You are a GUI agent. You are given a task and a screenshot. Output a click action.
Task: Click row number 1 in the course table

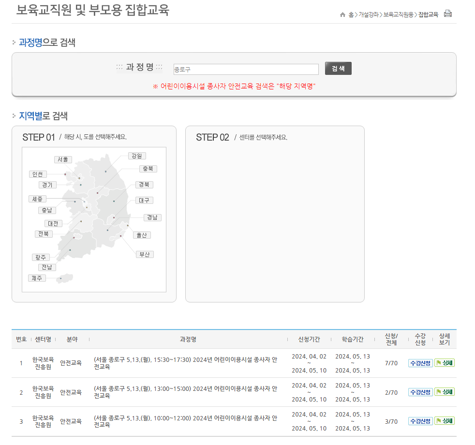pyautogui.click(x=21, y=363)
